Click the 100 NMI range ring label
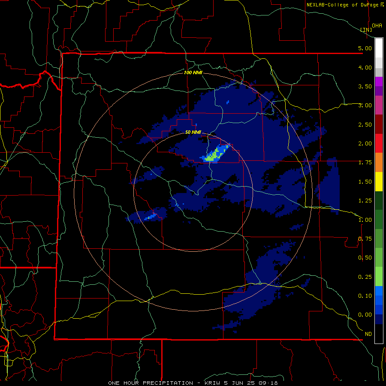386x386 pixels. [x=193, y=72]
